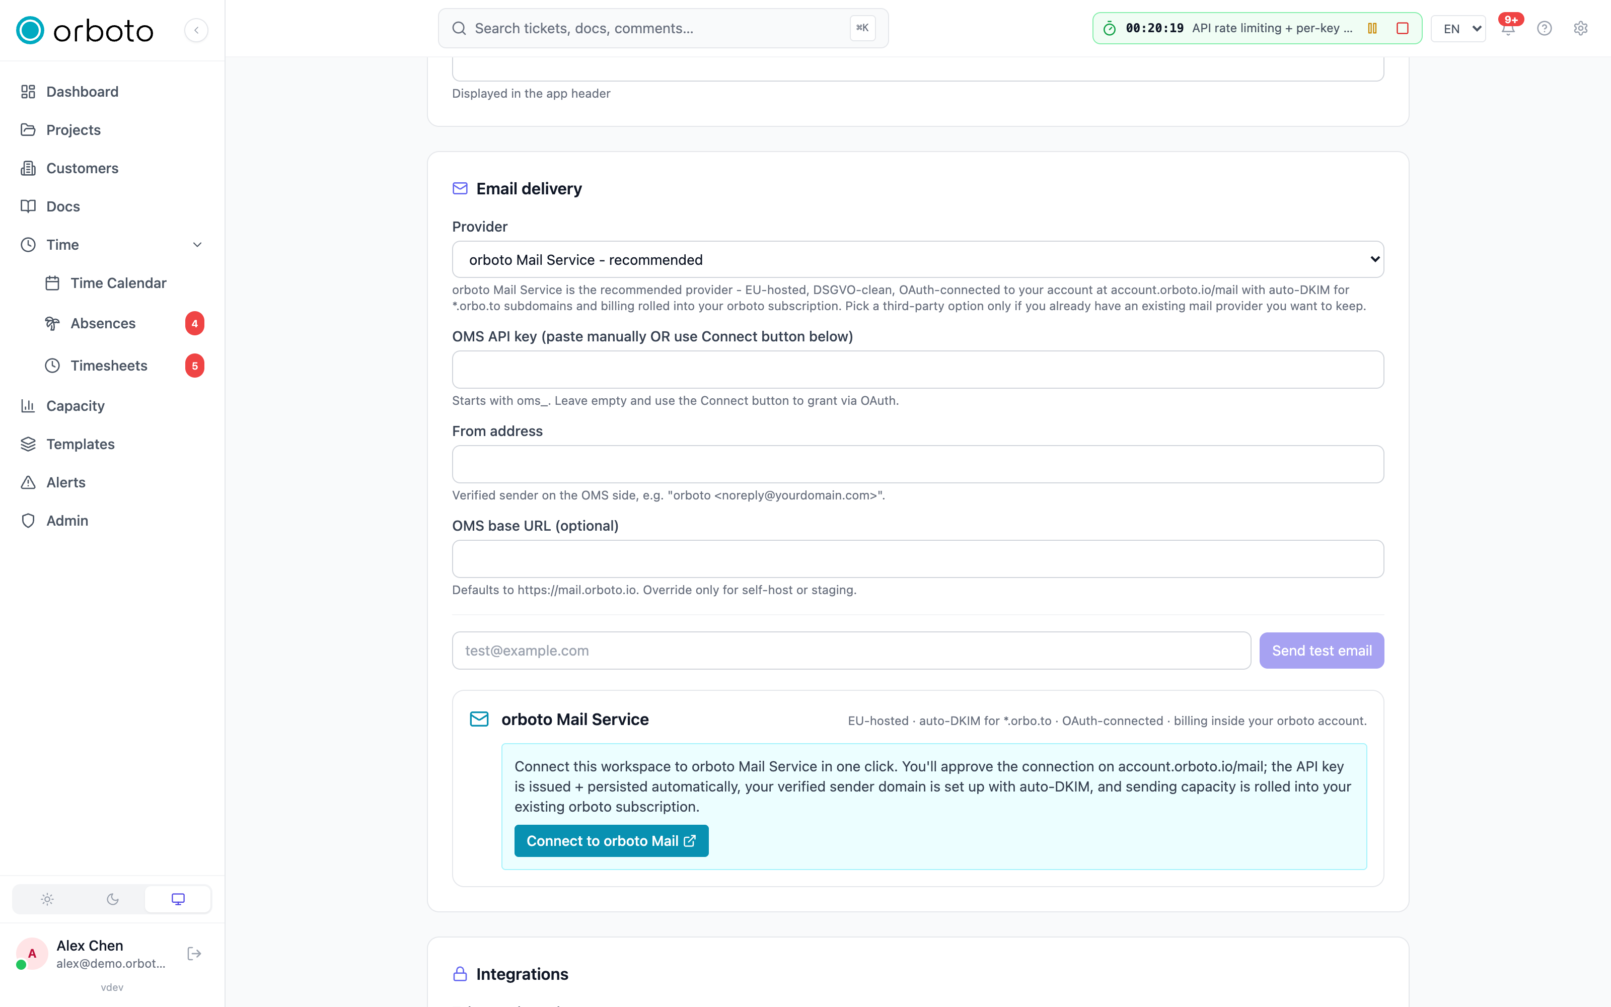The width and height of the screenshot is (1611, 1007).
Task: Click the OMS base URL field
Action: tap(917, 559)
